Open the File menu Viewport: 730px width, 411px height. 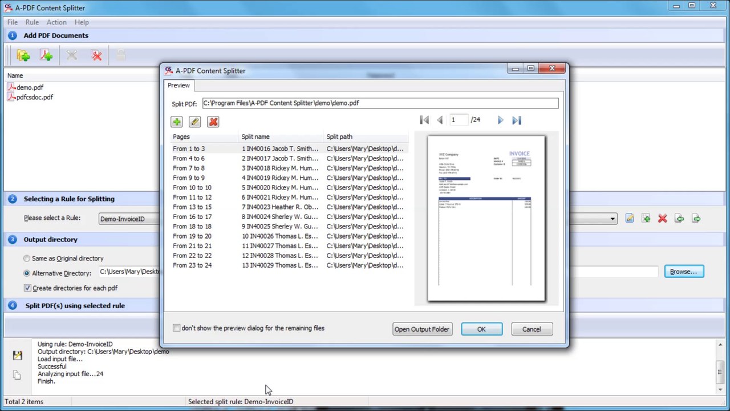[x=12, y=22]
